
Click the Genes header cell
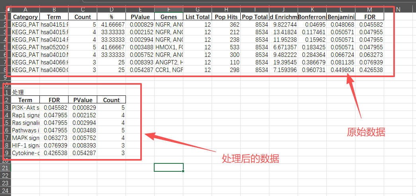click(169, 17)
